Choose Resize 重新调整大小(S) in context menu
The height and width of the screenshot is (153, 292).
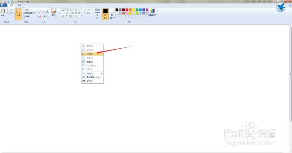[x=92, y=77]
